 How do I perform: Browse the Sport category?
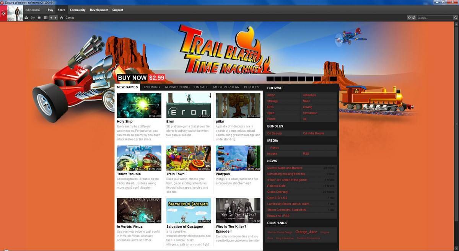pyautogui.click(x=271, y=113)
